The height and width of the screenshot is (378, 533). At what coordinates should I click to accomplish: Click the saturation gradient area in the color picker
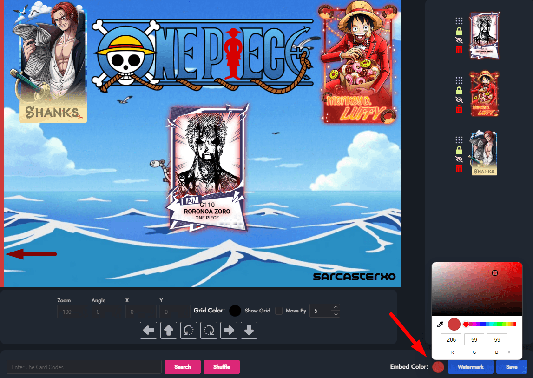tap(477, 289)
